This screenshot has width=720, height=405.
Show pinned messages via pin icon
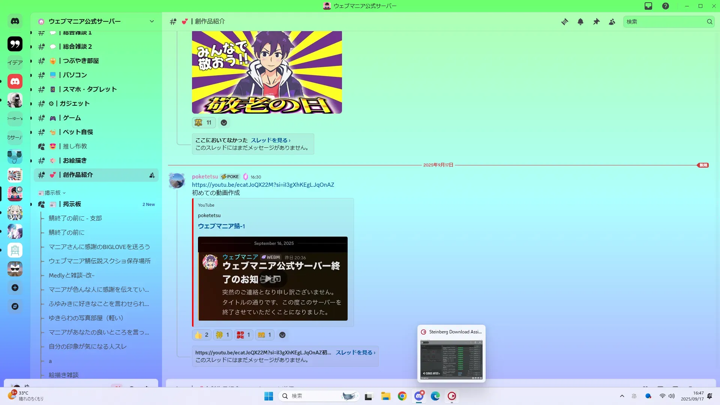pyautogui.click(x=596, y=22)
